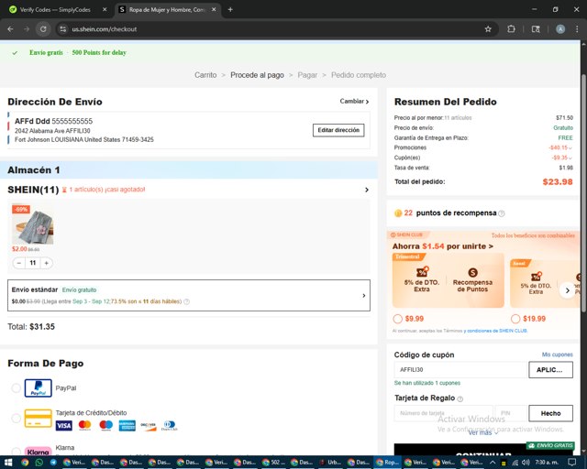Screen dimensions: 587x469
Task: Click the Tarjeta de Regalo help icon
Action: coord(460,399)
